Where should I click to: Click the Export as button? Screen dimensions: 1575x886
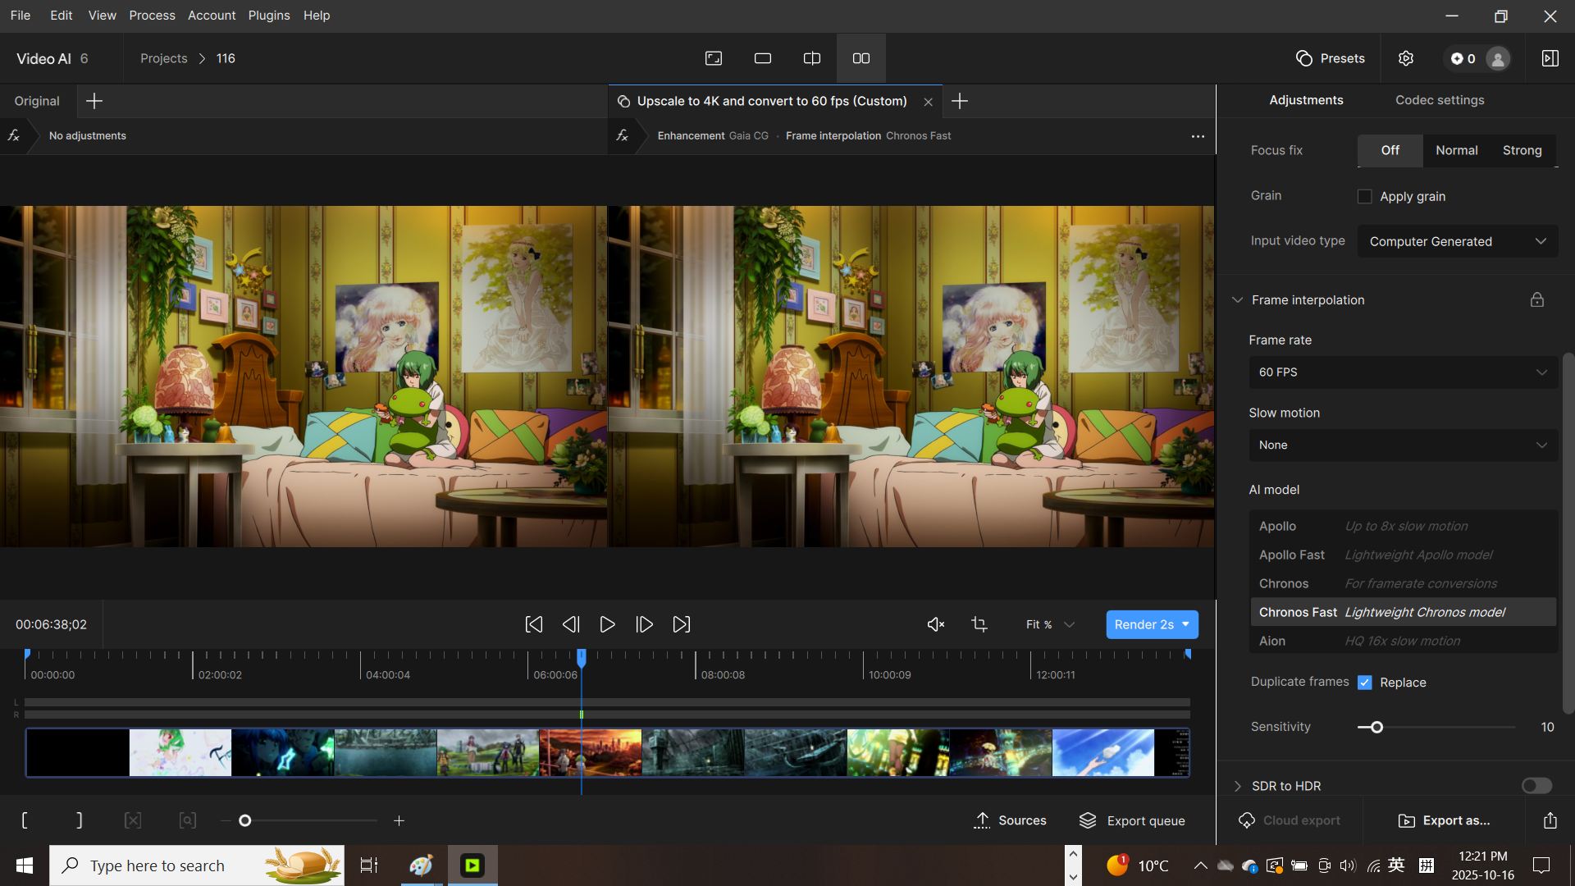point(1445,820)
